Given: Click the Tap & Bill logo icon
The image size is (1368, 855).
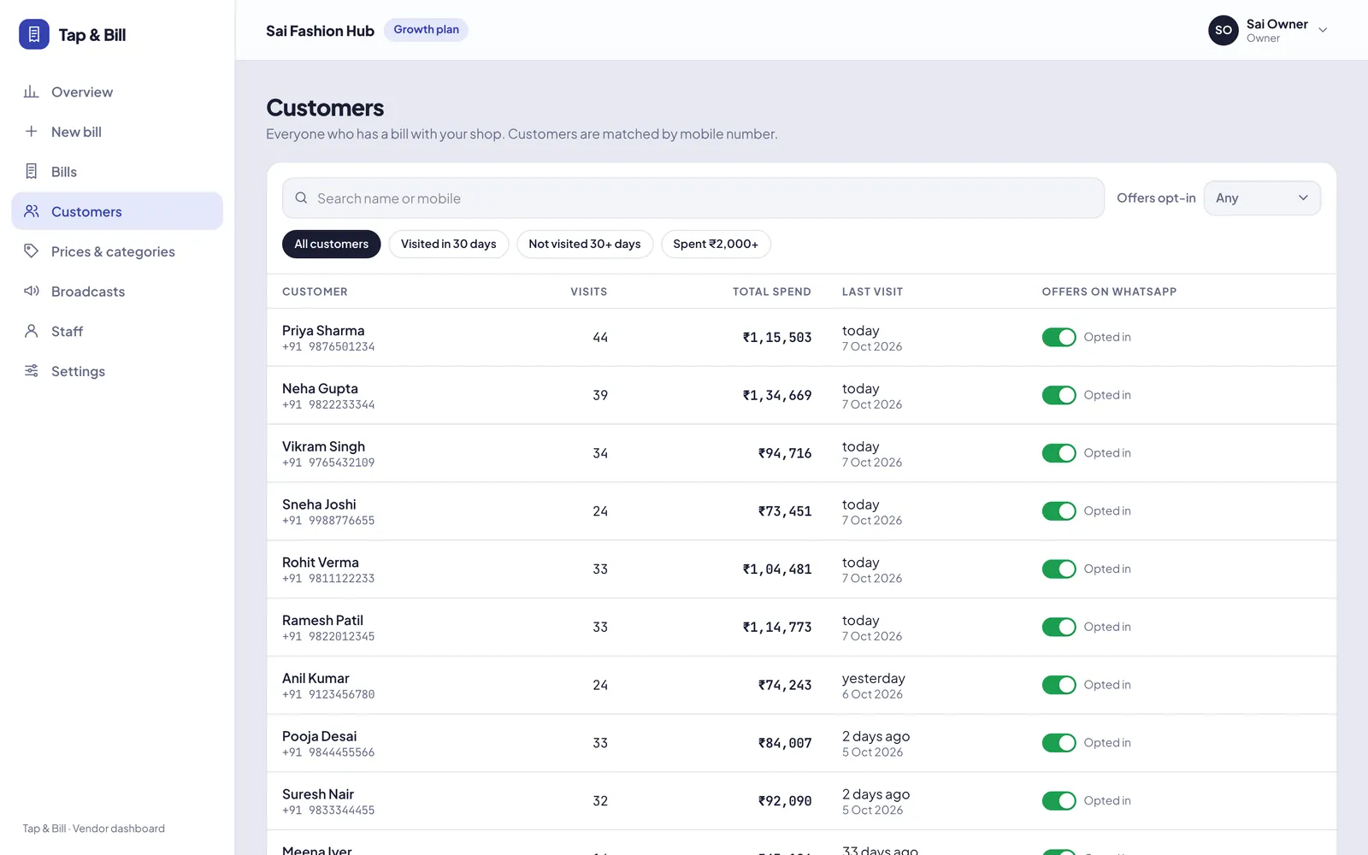Looking at the screenshot, I should 34,34.
